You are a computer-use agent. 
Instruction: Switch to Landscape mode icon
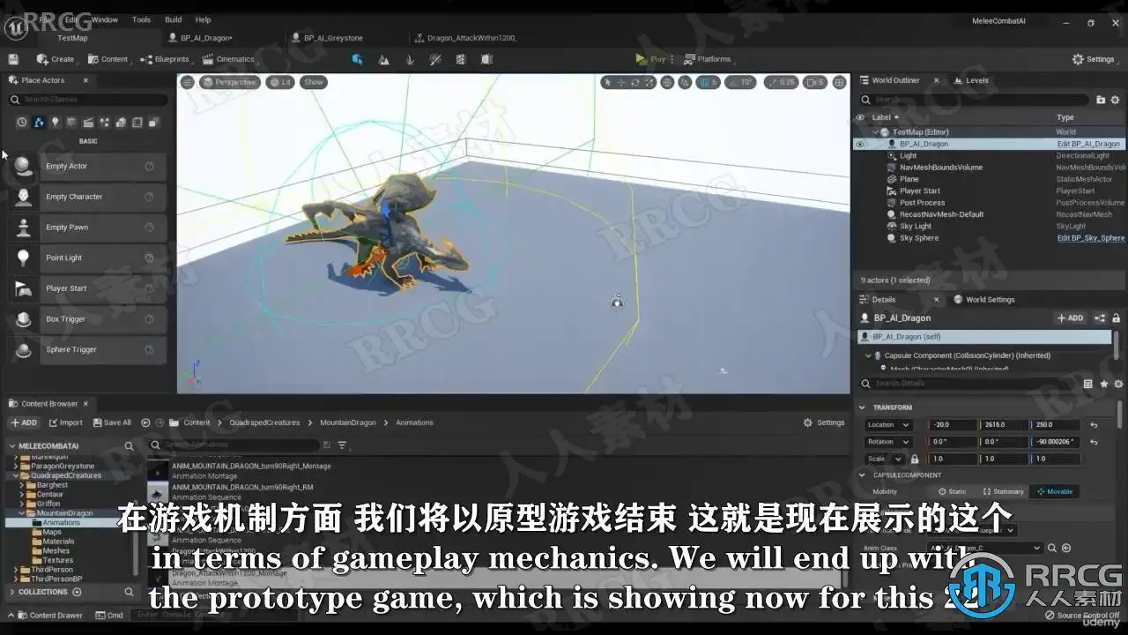pos(383,59)
